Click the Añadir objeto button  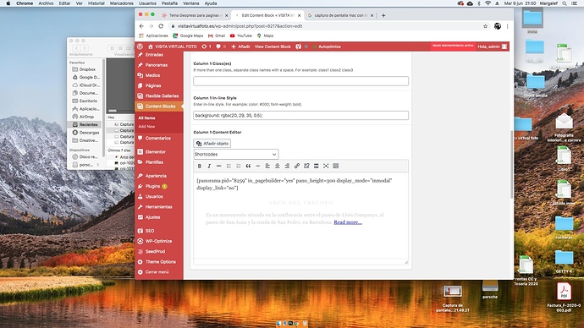(212, 144)
